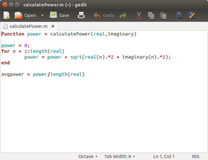The image size is (208, 160).
Task: Cut selection with scissors icon
Action: click(139, 15)
